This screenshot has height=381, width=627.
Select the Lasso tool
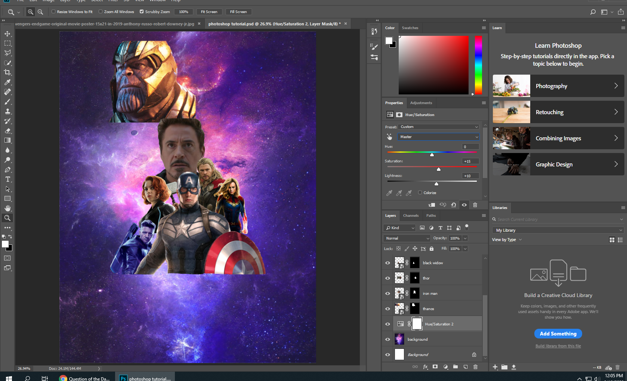click(x=7, y=53)
